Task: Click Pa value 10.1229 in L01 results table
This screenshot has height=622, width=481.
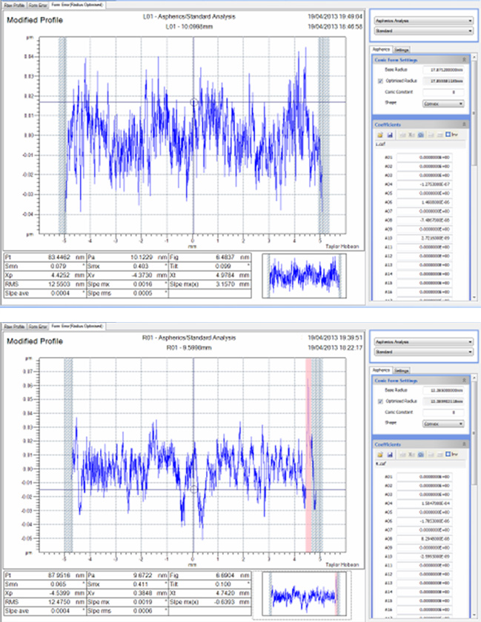Action: [142, 257]
